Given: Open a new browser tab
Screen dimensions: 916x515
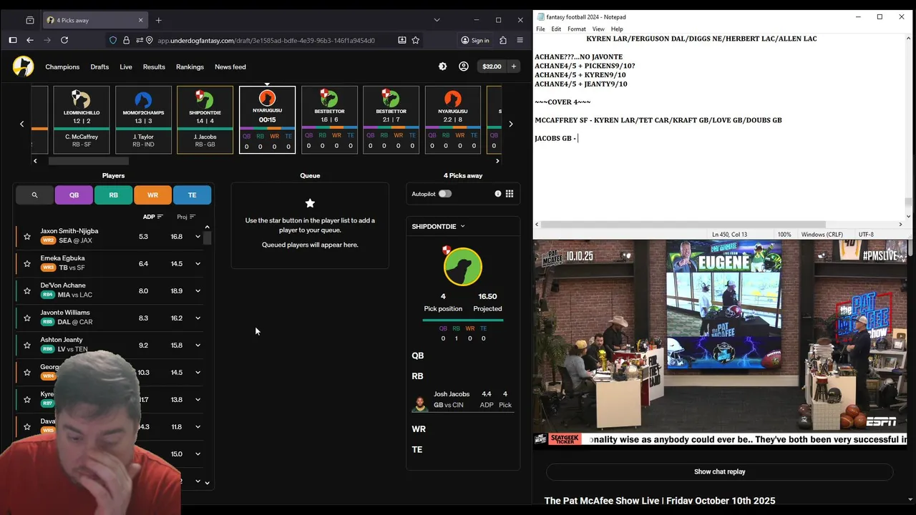Looking at the screenshot, I should [159, 20].
